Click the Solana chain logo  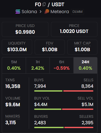[x=18, y=12]
